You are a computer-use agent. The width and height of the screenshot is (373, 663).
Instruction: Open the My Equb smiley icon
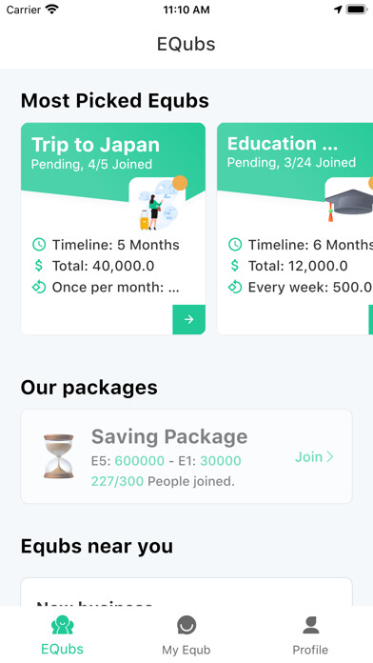pos(186,625)
